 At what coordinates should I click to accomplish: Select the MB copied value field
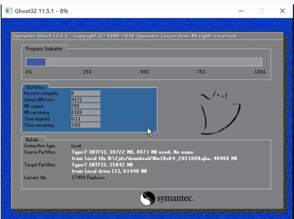pyautogui.click(x=86, y=106)
